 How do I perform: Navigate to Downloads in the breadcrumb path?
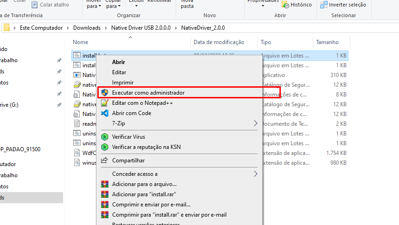point(87,28)
